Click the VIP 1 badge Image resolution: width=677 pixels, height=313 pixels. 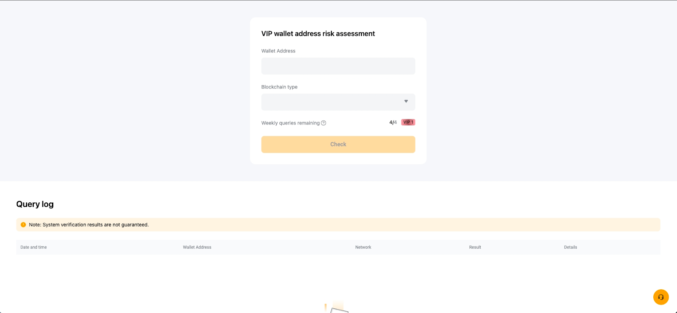coord(408,122)
